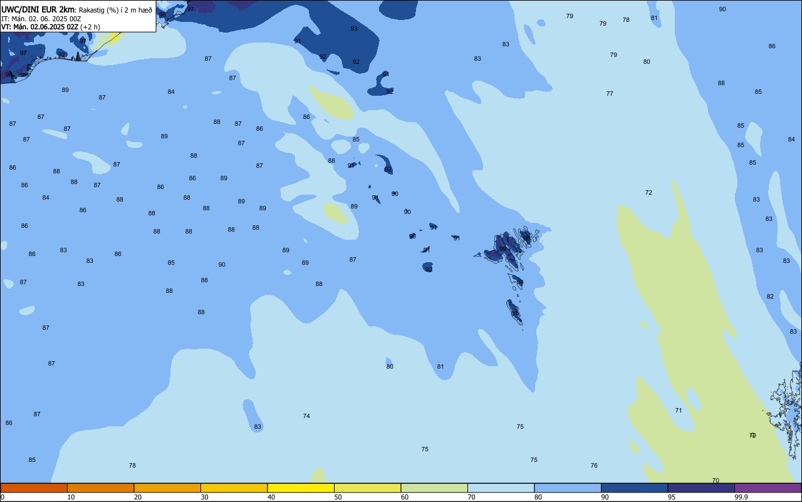Click the 0–10 dark orange legend swatch
802x502 pixels.
(34, 488)
